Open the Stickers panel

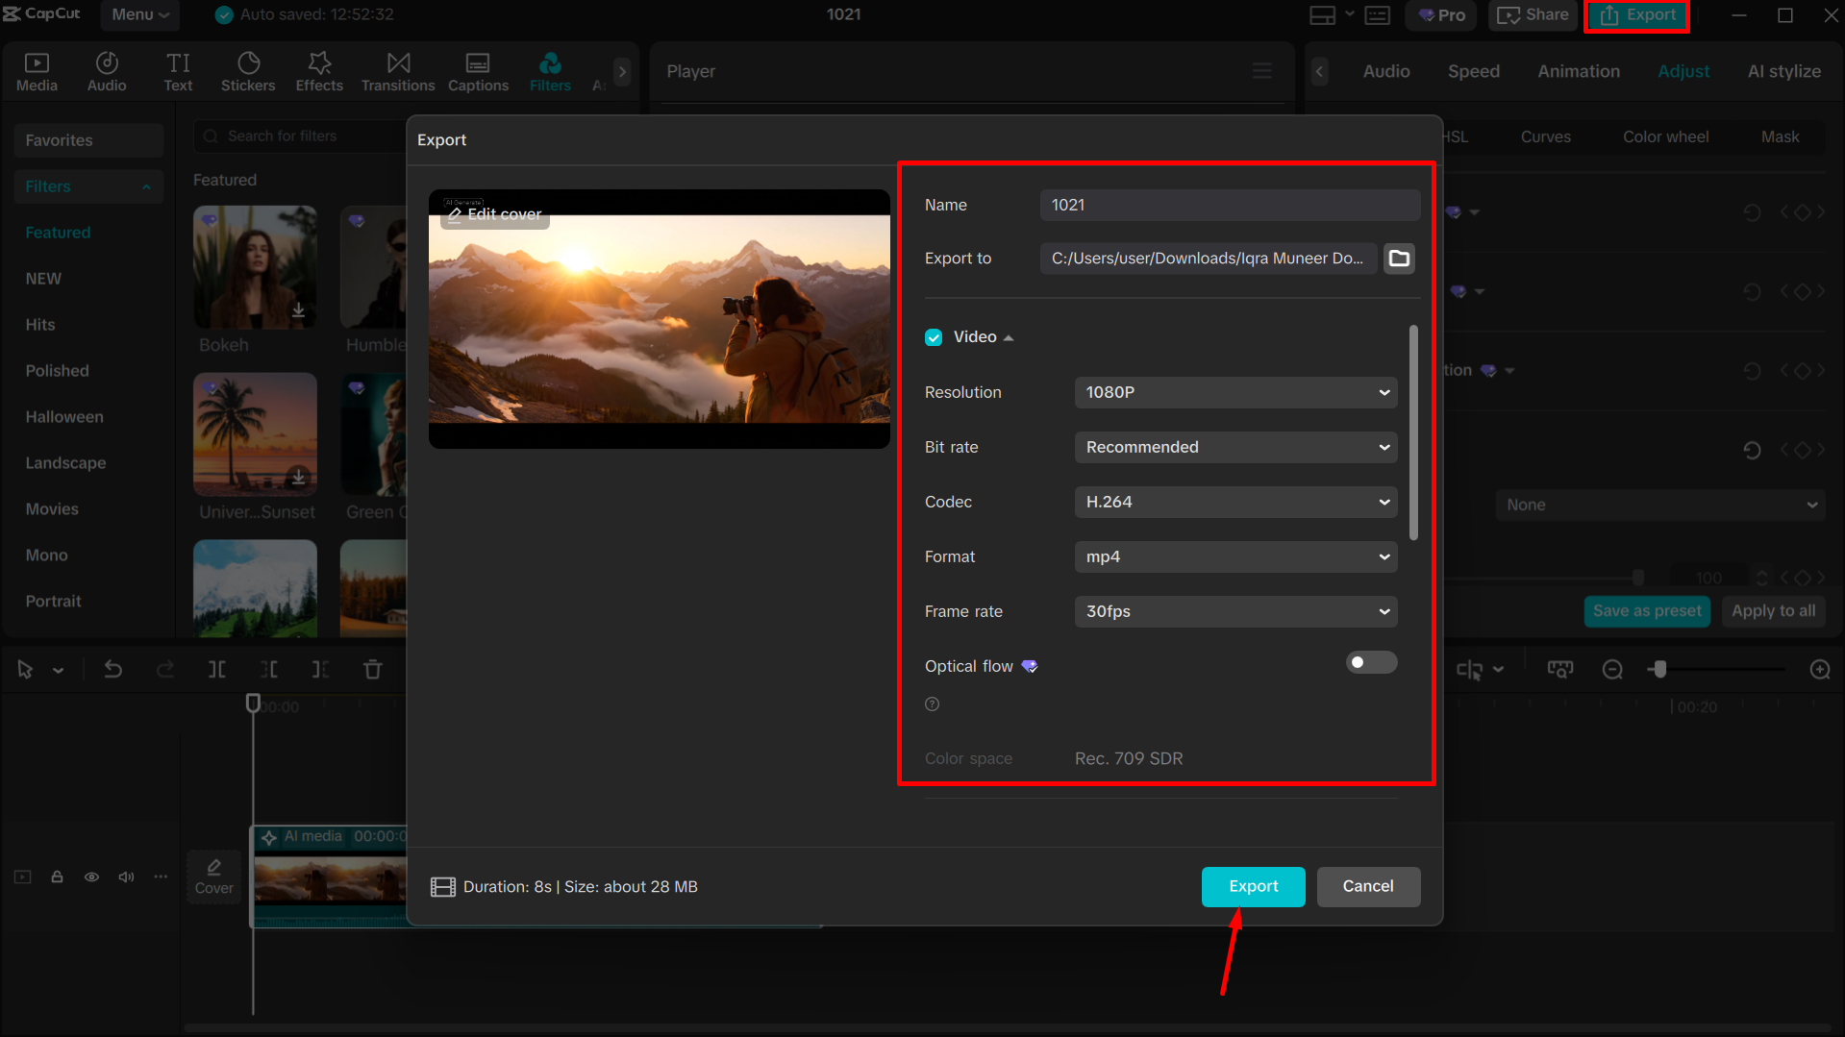(x=248, y=70)
